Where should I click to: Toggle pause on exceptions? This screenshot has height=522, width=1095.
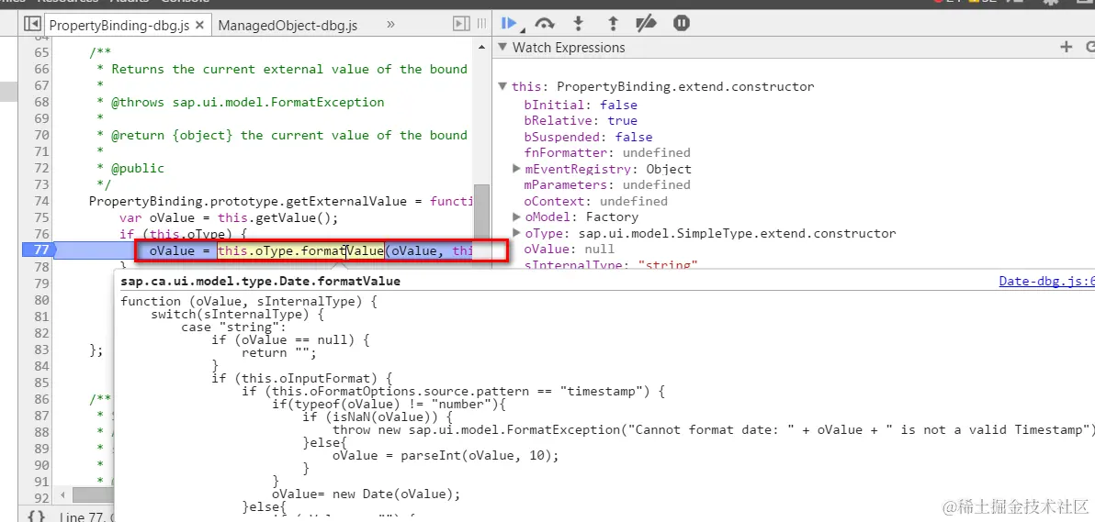click(682, 23)
